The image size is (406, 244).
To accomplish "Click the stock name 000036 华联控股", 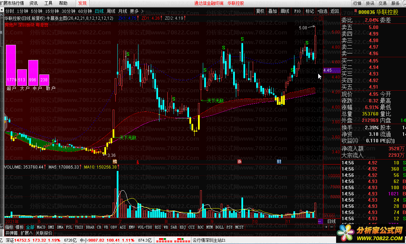I will coord(378,12).
